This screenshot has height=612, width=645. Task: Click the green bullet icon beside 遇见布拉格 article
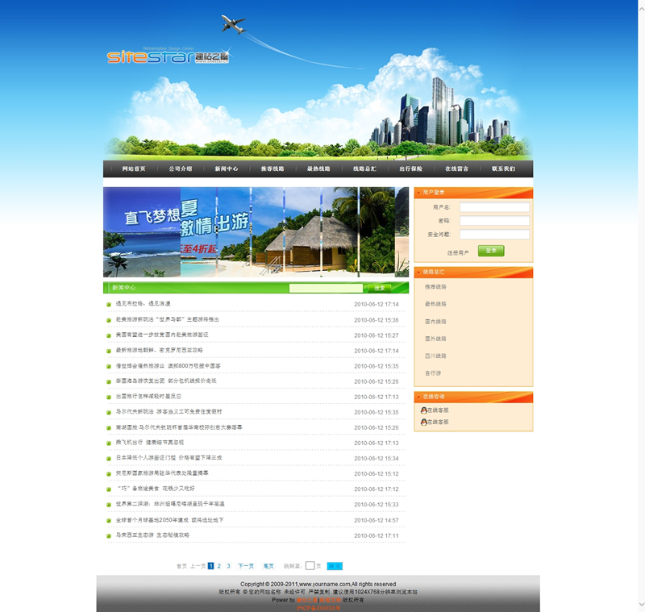tap(109, 305)
